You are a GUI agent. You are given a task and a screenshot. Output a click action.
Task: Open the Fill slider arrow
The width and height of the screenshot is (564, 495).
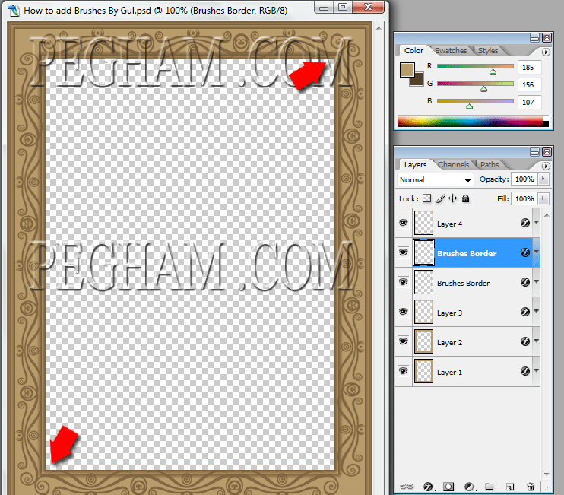point(543,198)
